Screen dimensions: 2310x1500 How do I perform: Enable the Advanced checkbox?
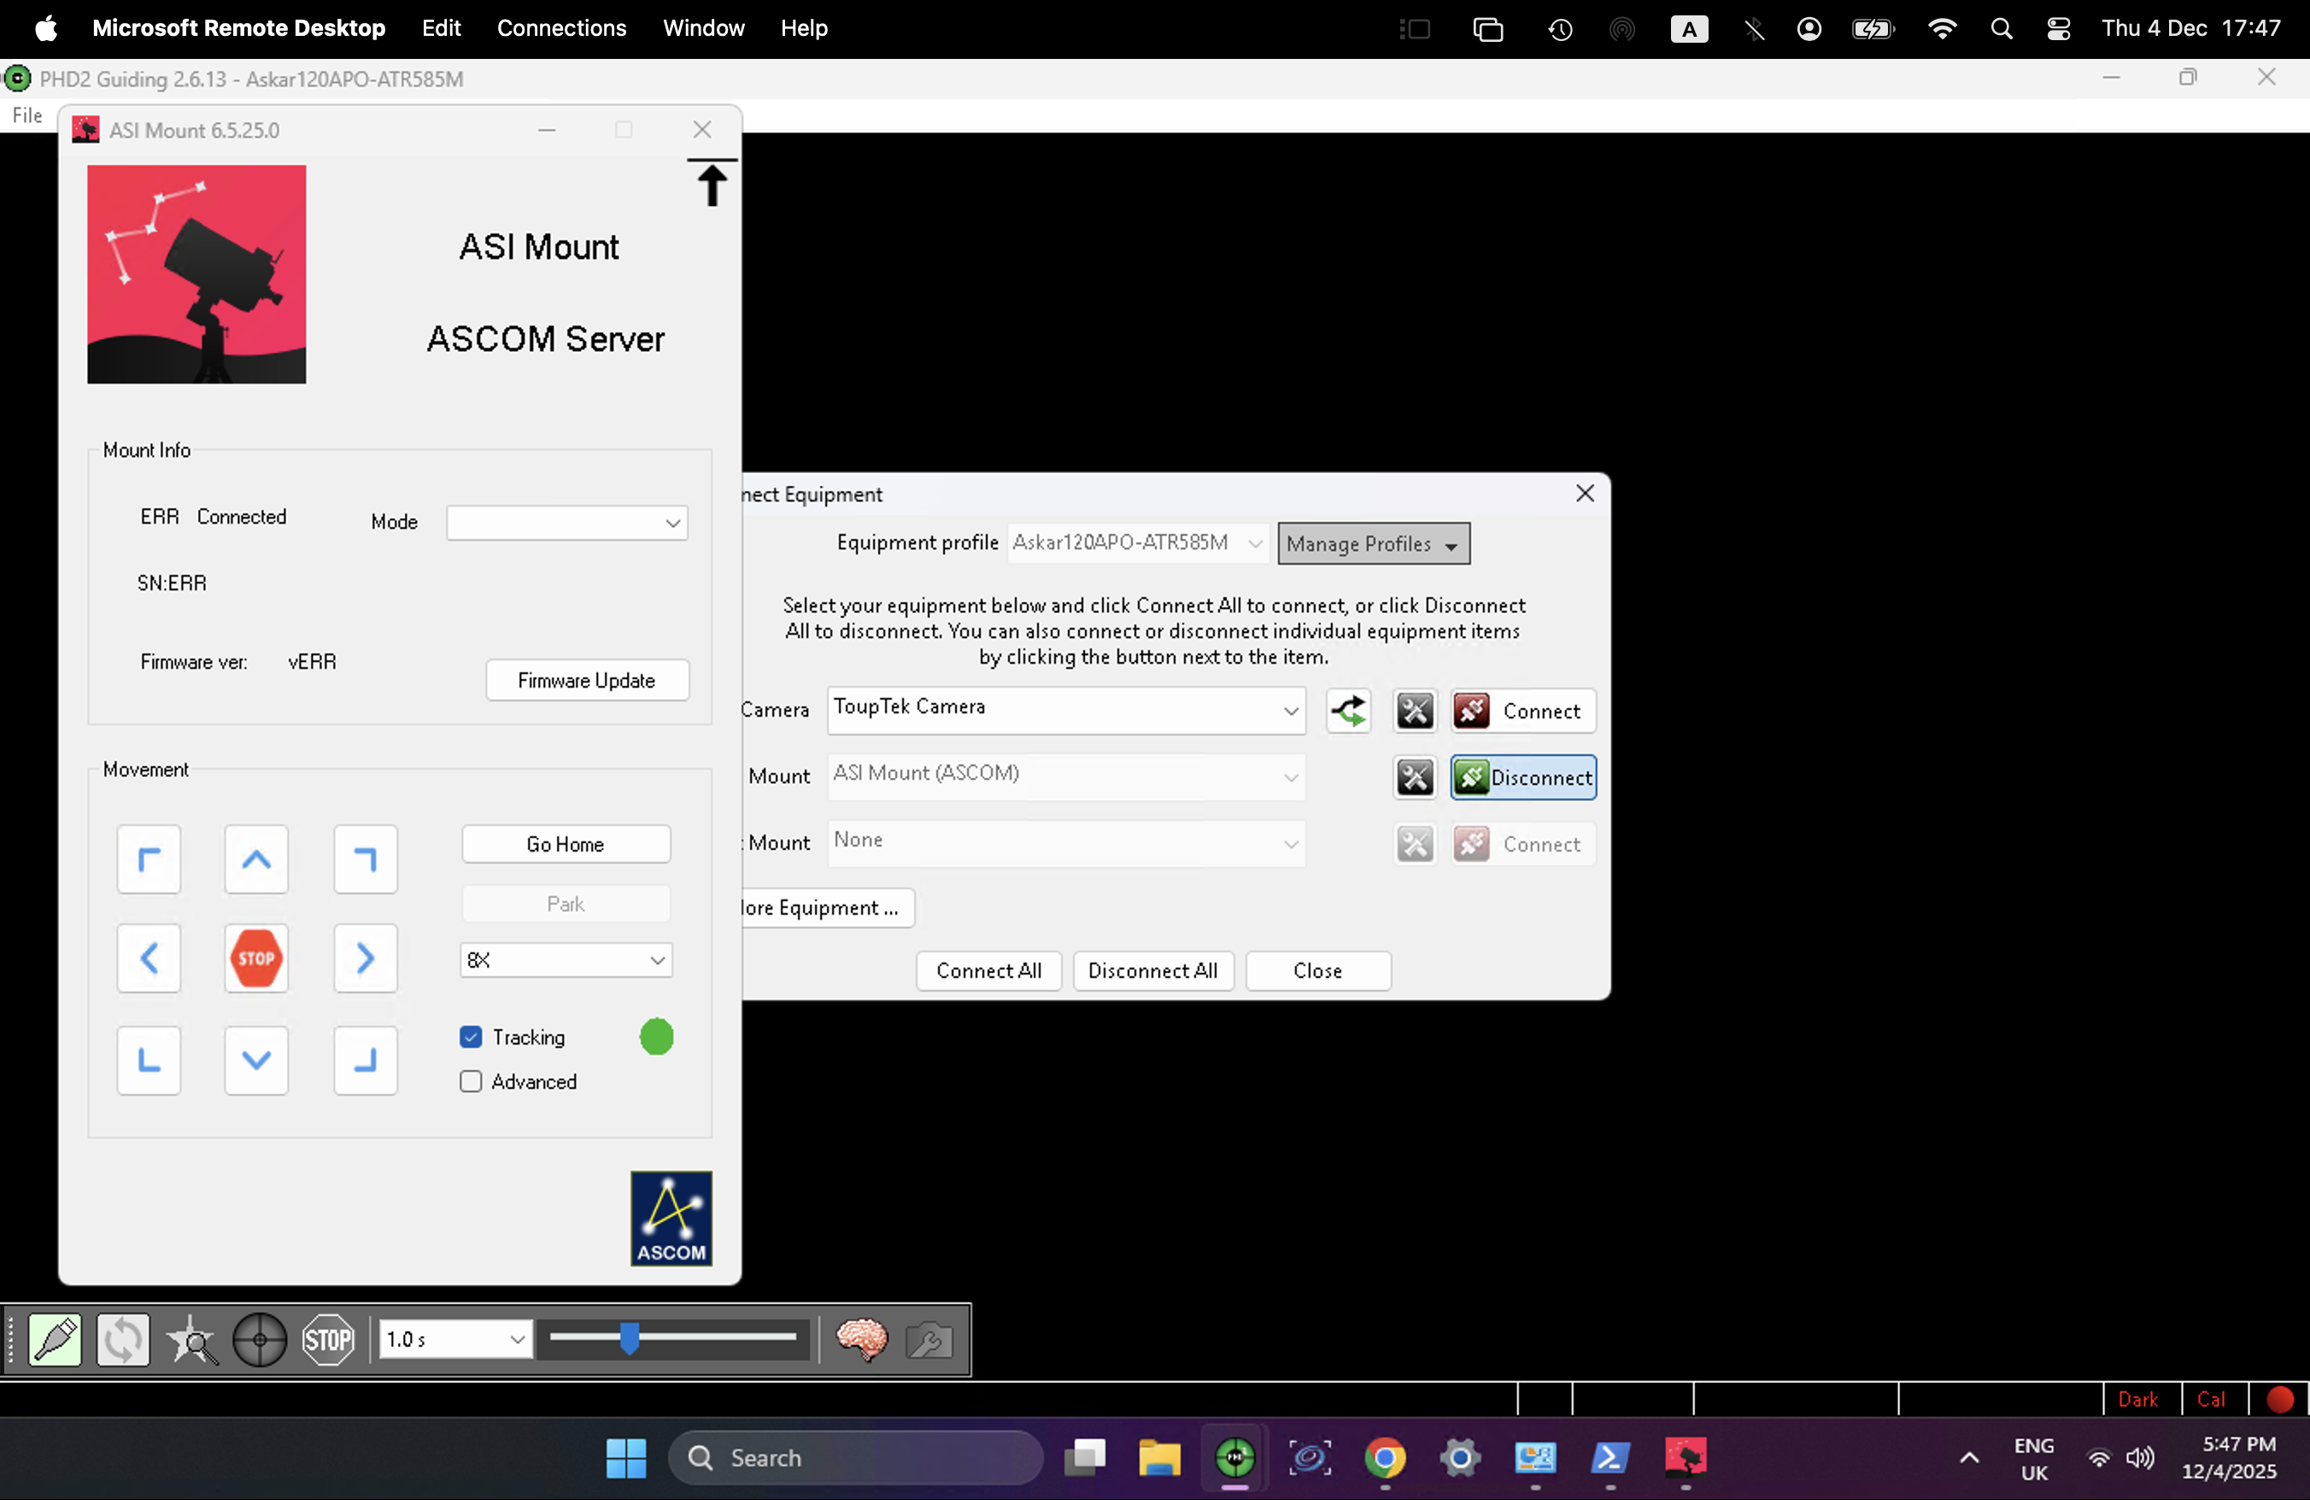tap(471, 1081)
